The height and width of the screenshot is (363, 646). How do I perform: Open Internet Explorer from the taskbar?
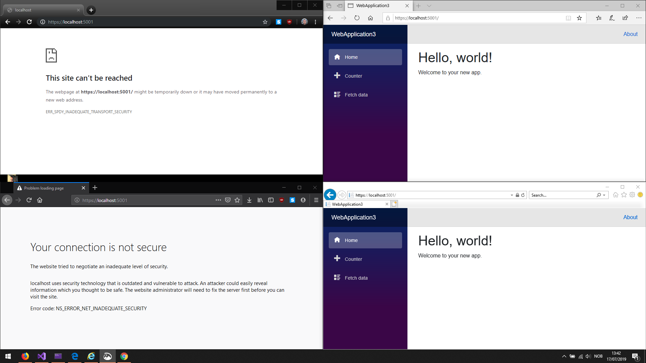tap(91, 356)
